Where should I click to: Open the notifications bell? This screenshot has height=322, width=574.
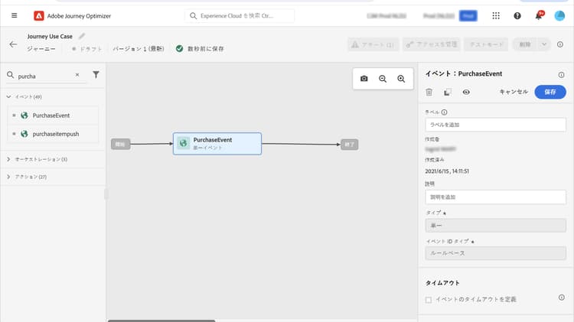pyautogui.click(x=539, y=16)
